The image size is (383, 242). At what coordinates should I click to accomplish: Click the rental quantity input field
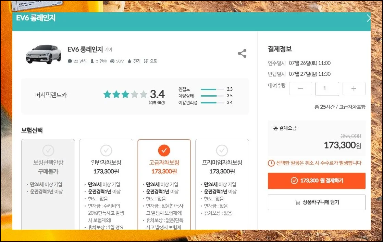coord(327,89)
